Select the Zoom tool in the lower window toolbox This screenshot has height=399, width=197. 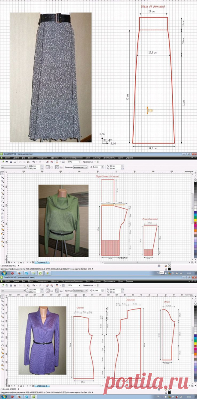coord(2,309)
